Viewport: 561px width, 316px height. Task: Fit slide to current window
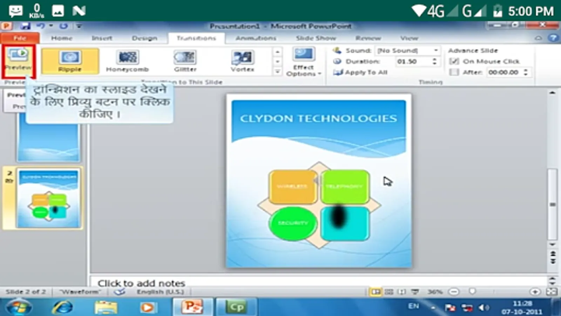point(552,292)
